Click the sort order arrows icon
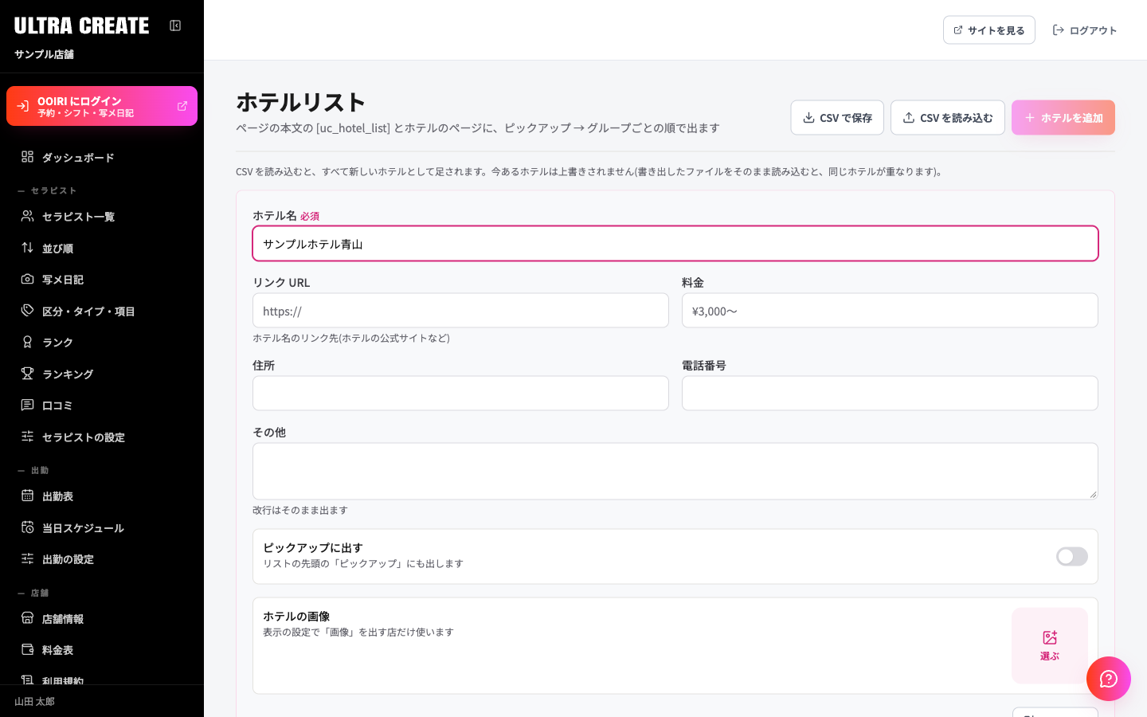Screen dimensions: 1147x717 [x=27, y=248]
